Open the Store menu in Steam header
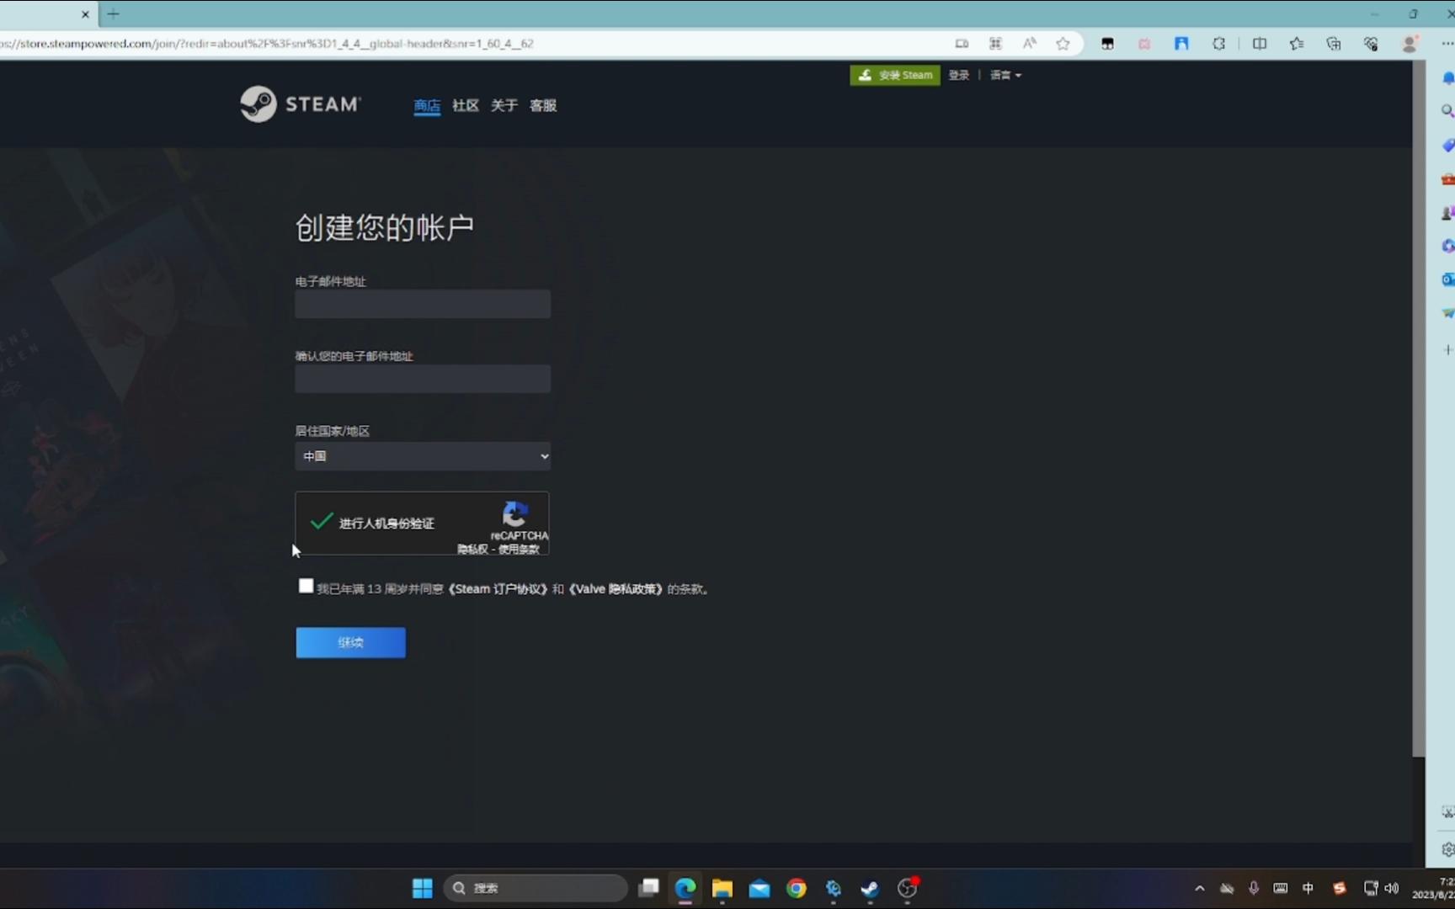 pyautogui.click(x=427, y=105)
